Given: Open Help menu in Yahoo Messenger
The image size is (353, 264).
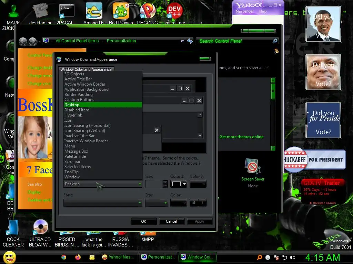Looking at the screenshot, I should [x=263, y=11].
